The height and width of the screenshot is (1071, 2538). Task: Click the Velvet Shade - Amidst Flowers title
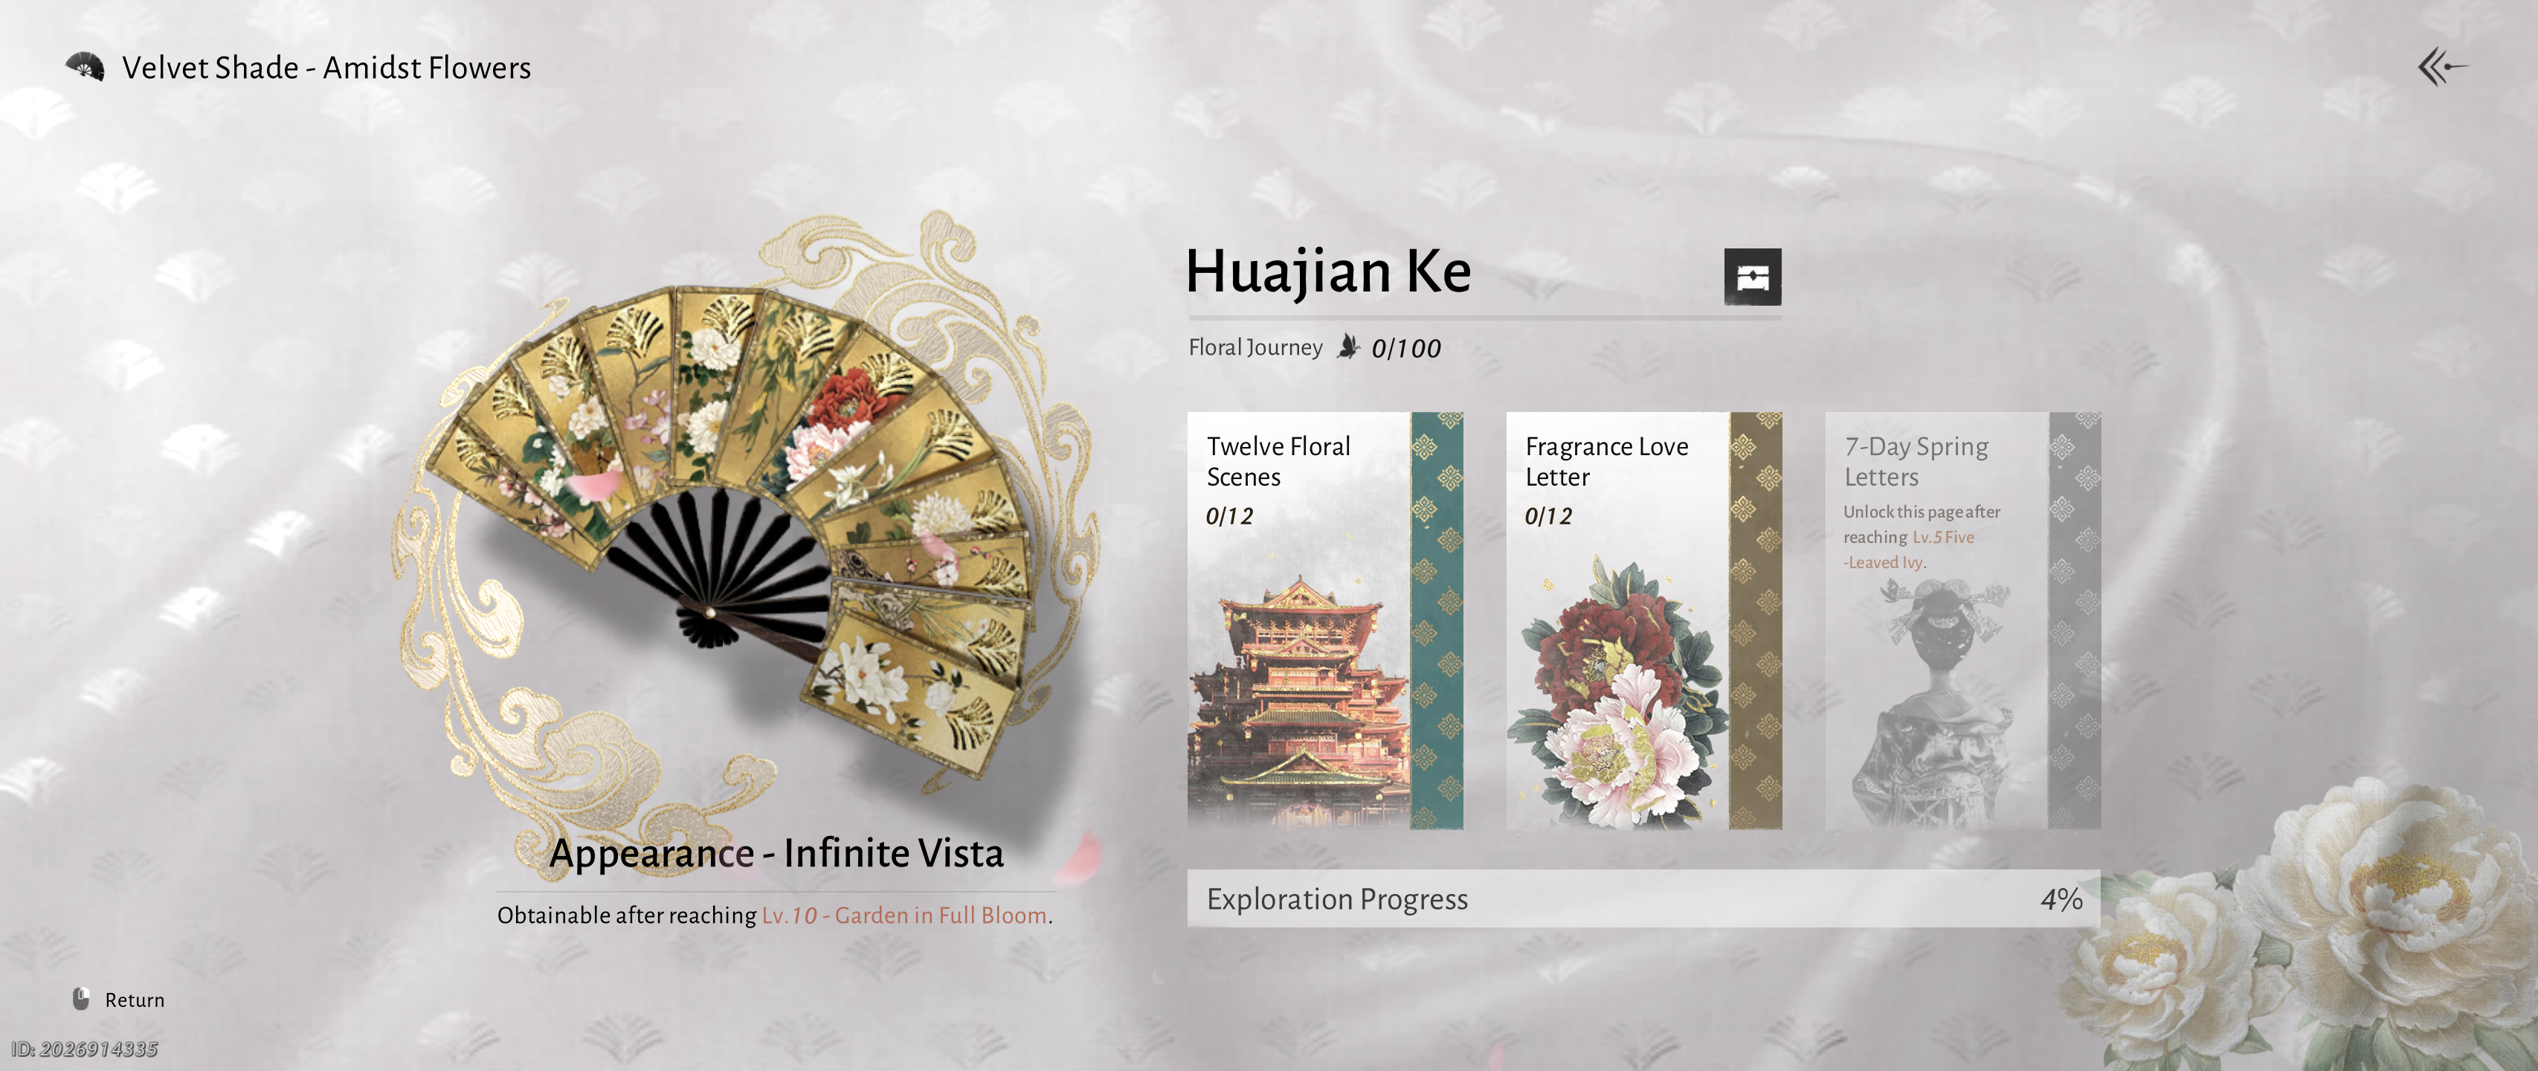click(x=326, y=68)
